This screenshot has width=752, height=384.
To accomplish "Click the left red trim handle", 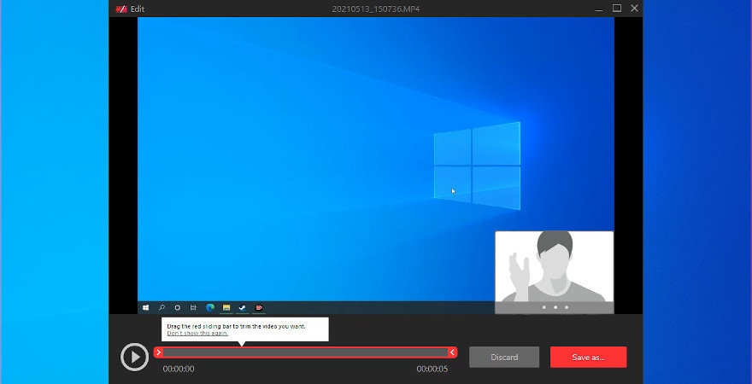I will coord(159,352).
